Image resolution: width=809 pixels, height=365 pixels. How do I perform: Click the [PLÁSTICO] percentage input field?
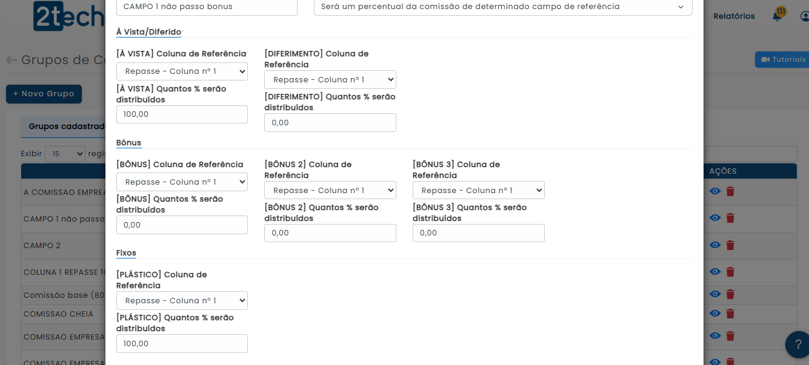pos(182,343)
